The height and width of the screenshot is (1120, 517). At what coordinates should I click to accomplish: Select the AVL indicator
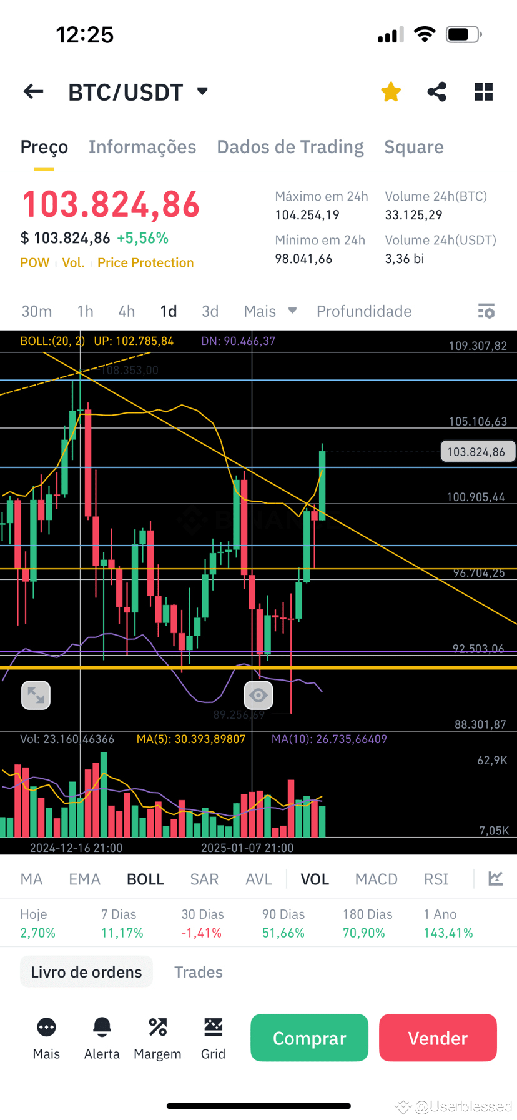click(258, 879)
